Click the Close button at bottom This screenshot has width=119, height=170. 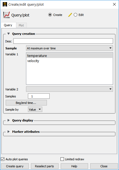[104, 166]
